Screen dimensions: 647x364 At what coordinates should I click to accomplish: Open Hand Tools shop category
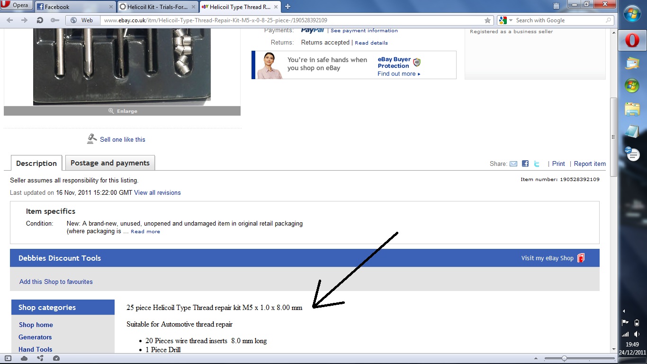(x=36, y=349)
